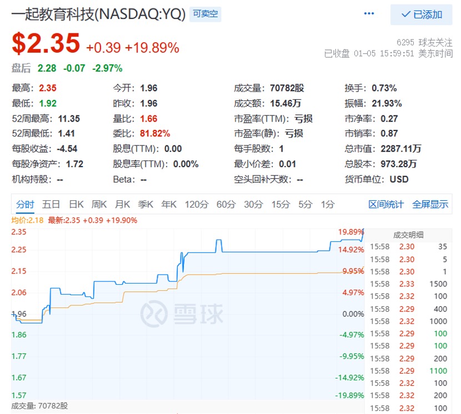Switch to the 120分 interval tab
This screenshot has width=461, height=414.
click(197, 204)
